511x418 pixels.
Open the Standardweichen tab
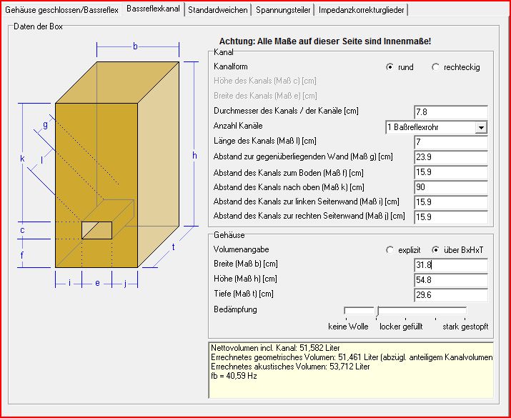coord(218,10)
